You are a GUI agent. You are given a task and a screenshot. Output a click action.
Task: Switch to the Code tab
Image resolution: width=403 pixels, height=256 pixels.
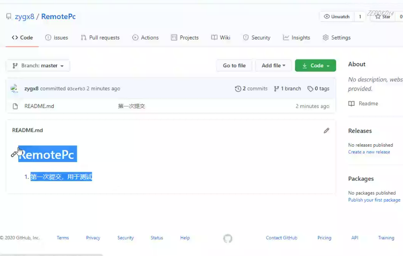22,38
